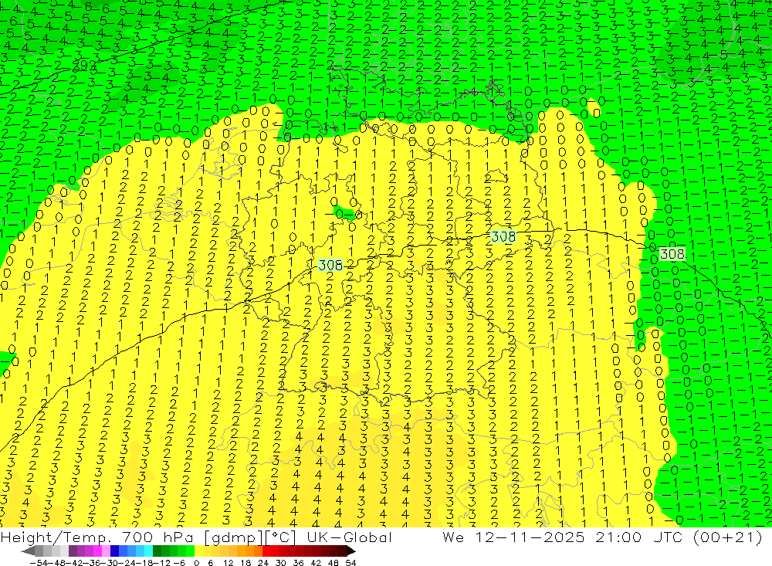Screen dimensions: 772x566
Task: Click the small green patch inside yellow area
Action: coord(344,213)
